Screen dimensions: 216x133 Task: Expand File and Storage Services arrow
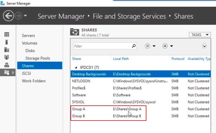coord(13,72)
